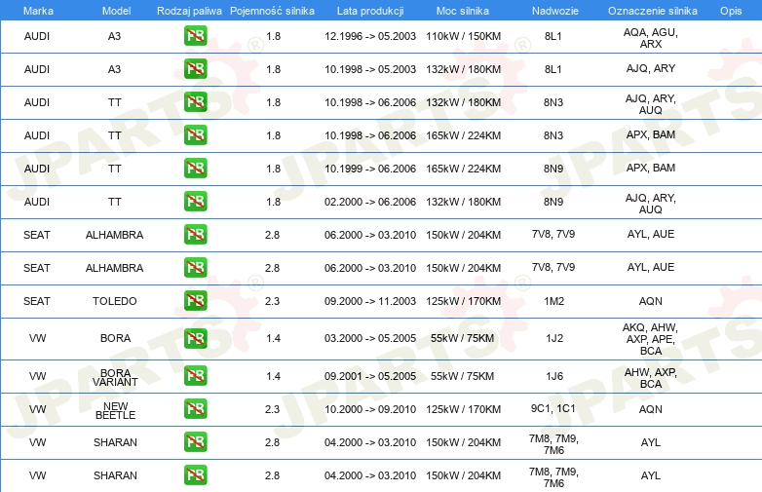The width and height of the screenshot is (762, 492).
Task: Click fuel icon in SEAT TOLEDO row
Action: tap(195, 301)
